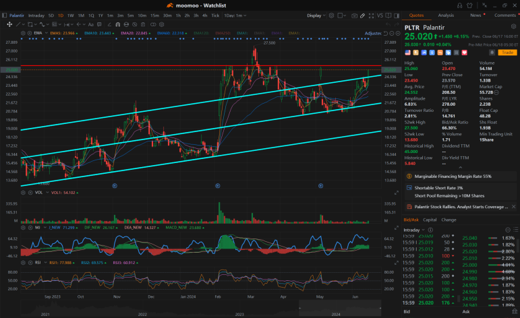Click the event marker below February 2024
The image size is (520, 318).
click(218, 186)
